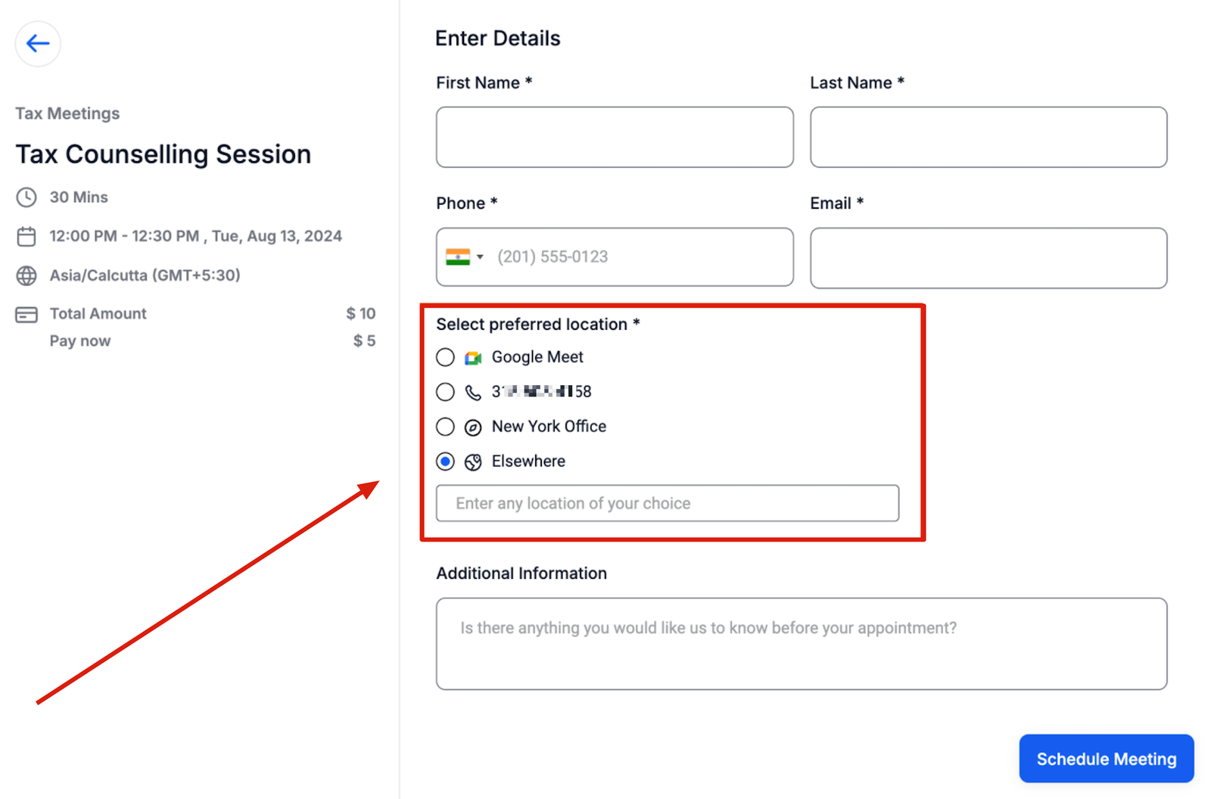Click the globe icon beside Elsewhere
Screen dimensions: 1211x799
[x=473, y=462]
